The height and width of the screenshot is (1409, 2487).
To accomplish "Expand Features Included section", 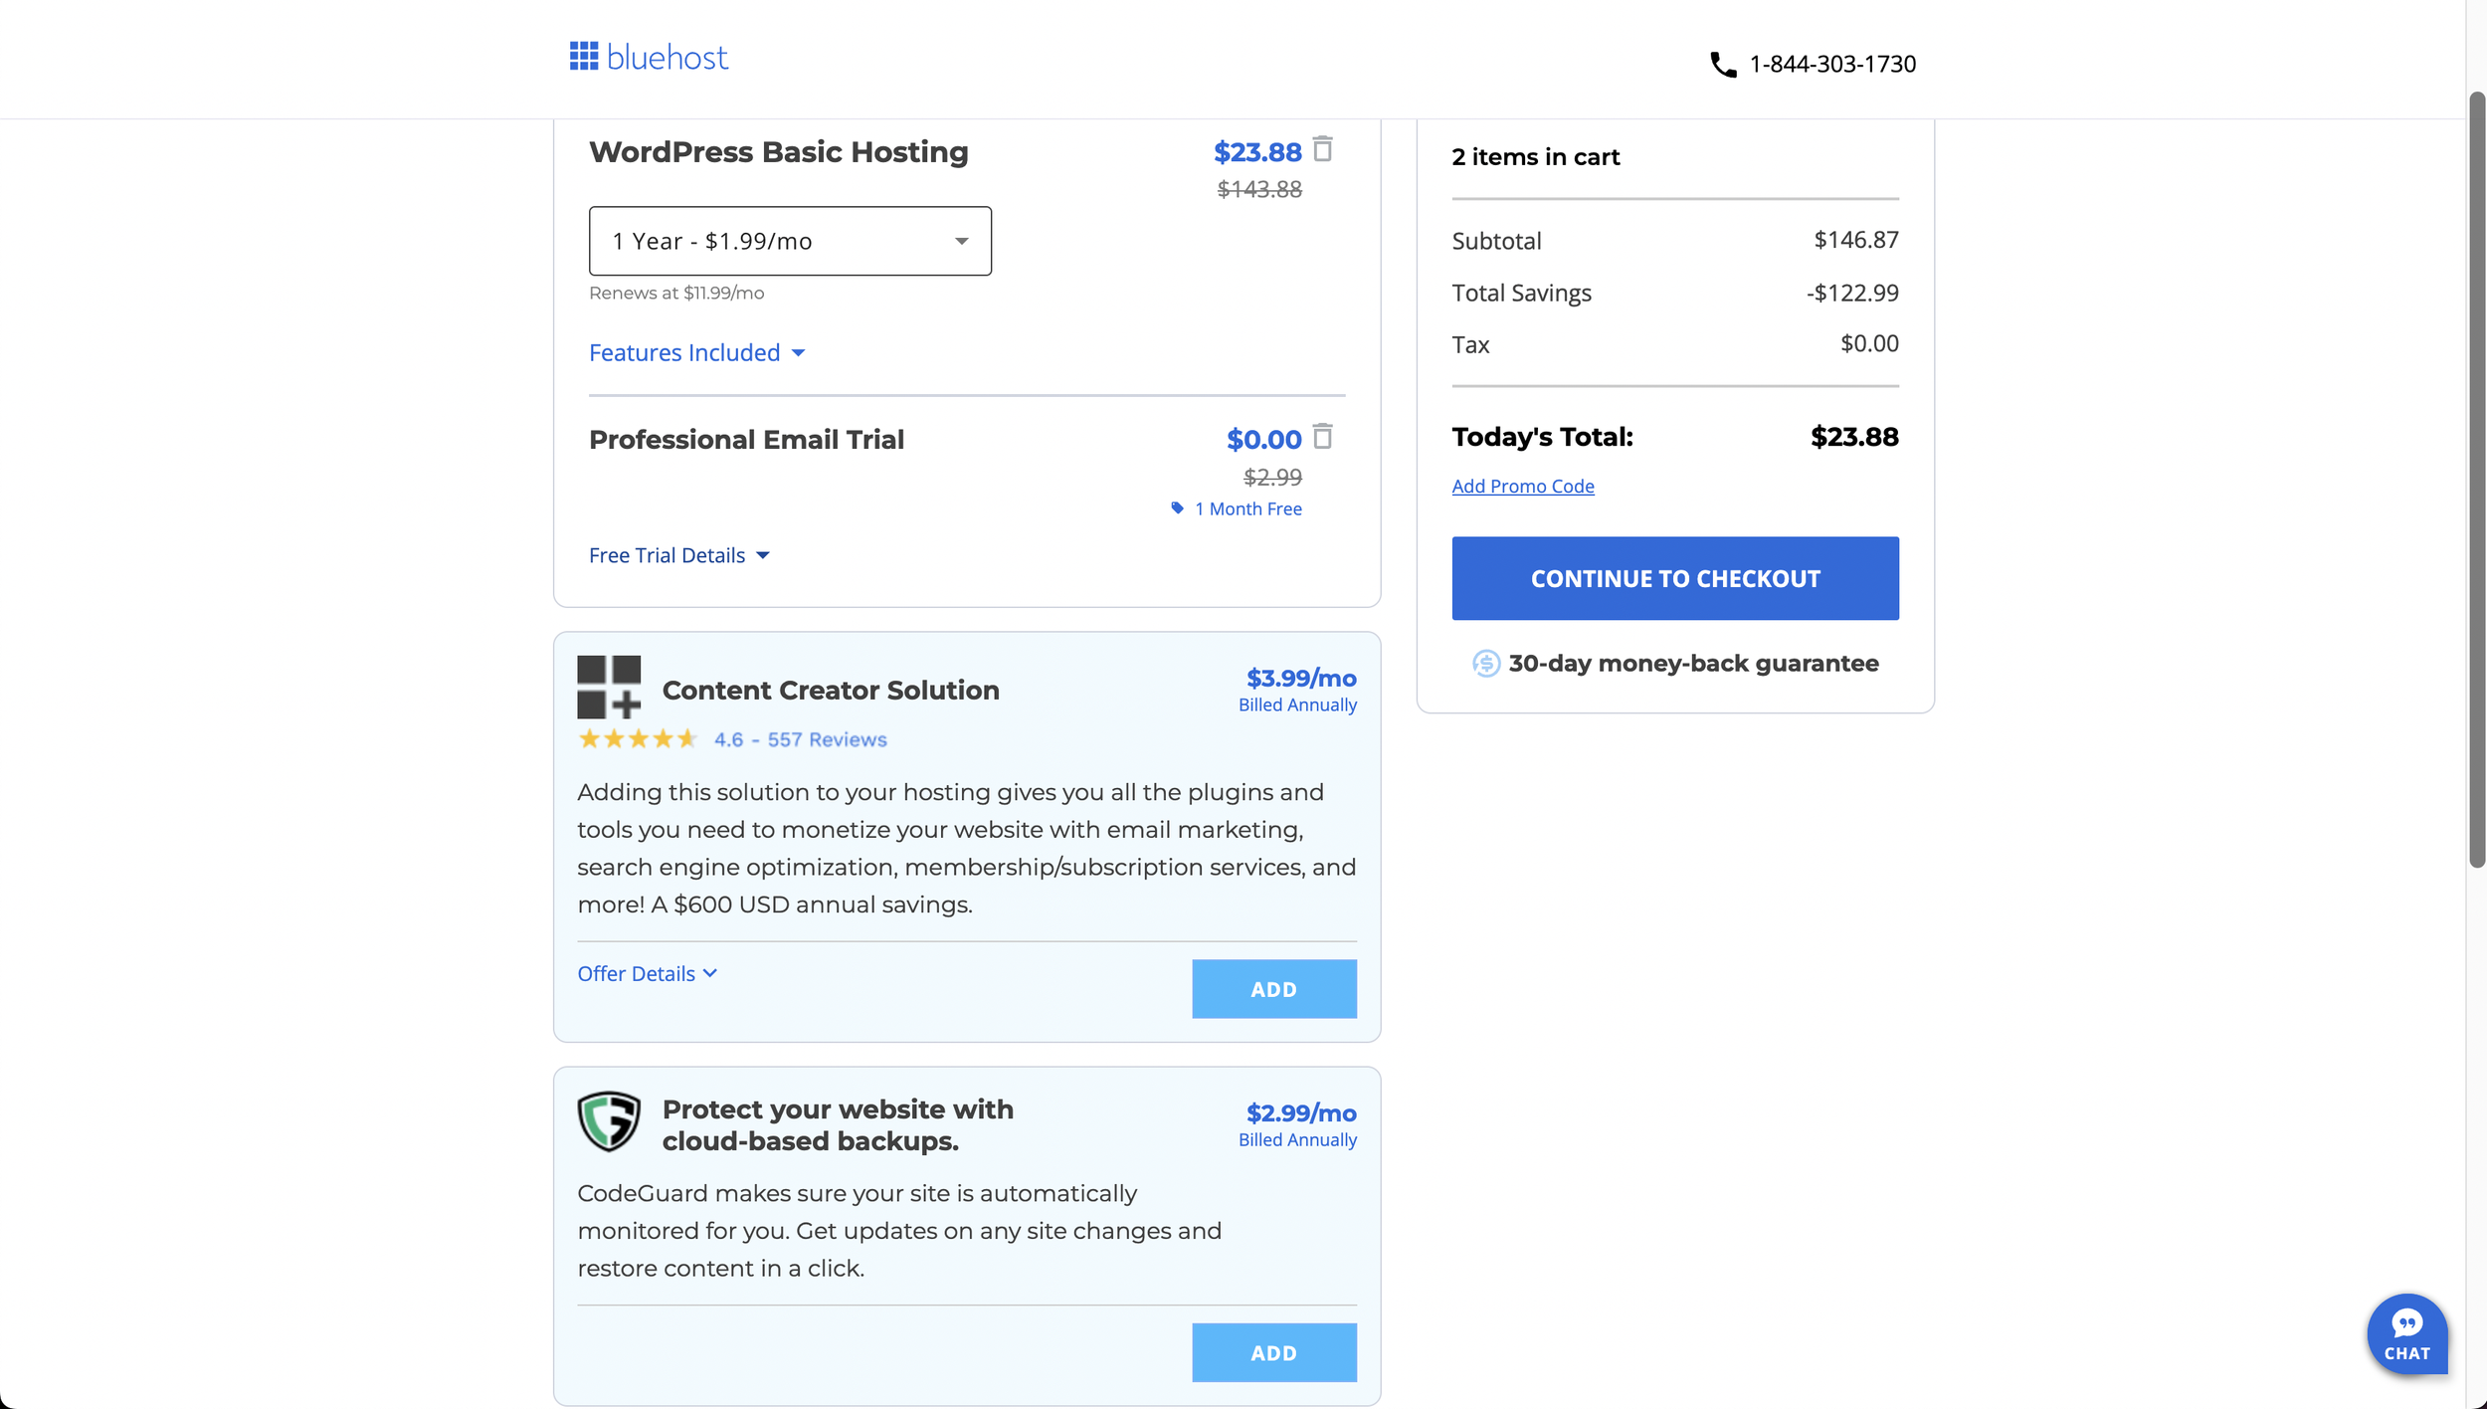I will tap(696, 352).
